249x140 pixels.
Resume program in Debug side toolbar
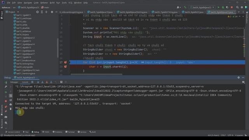[6, 92]
